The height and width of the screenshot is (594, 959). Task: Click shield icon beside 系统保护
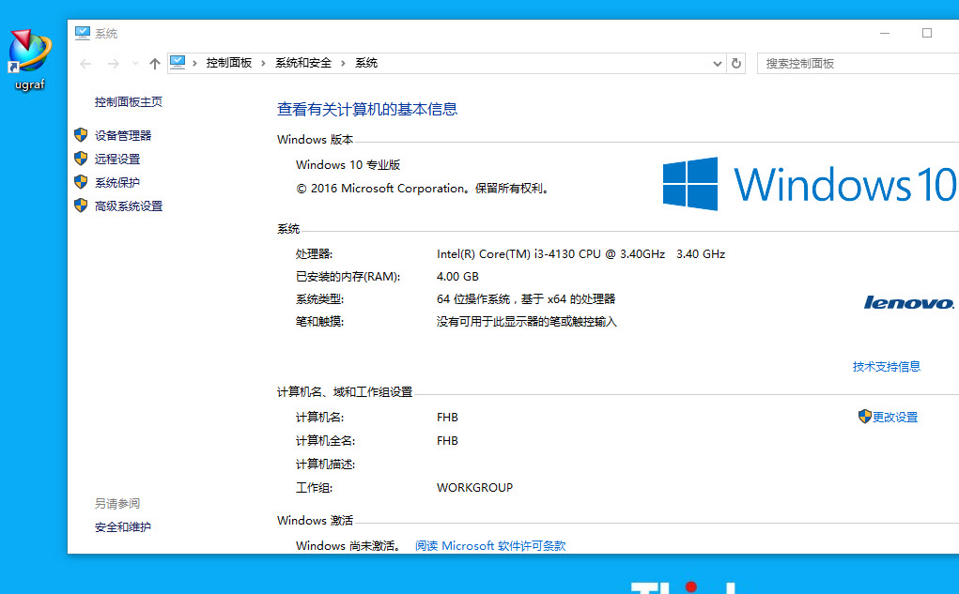[81, 182]
